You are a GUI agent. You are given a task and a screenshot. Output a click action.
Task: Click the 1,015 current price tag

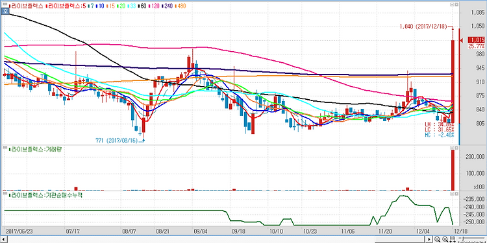click(476, 40)
